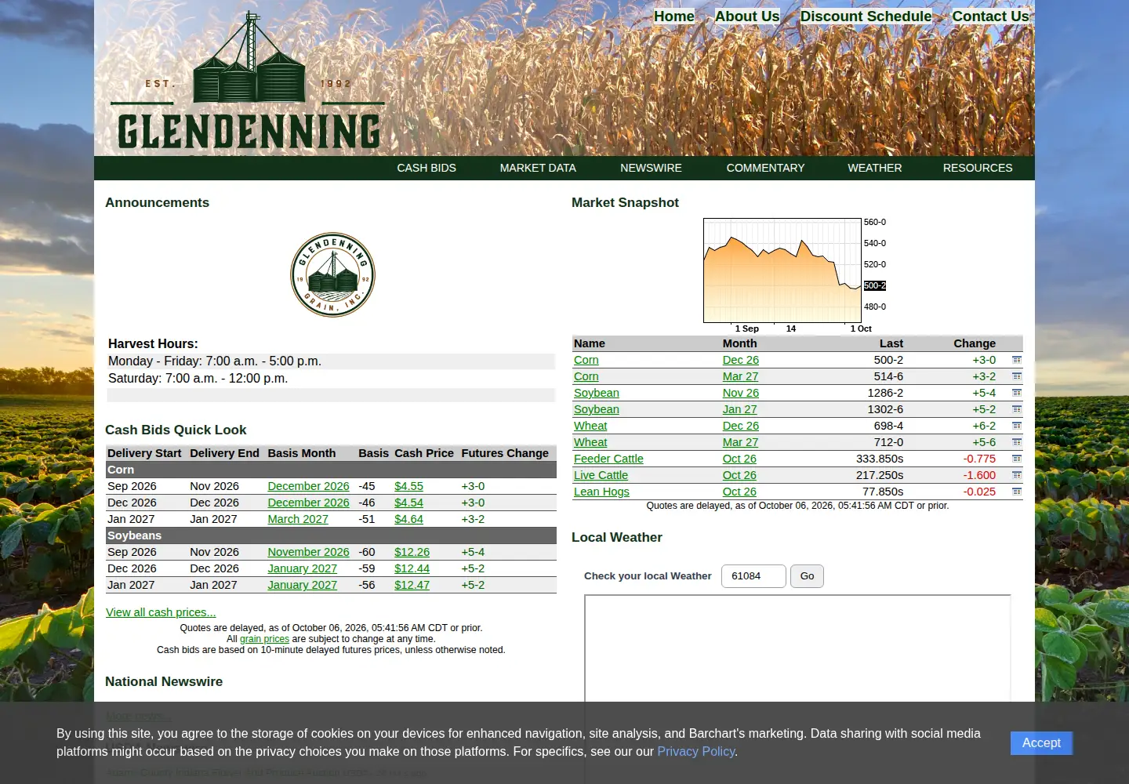Open quote details icon for Live Cattle
The width and height of the screenshot is (1129, 784).
[1017, 475]
